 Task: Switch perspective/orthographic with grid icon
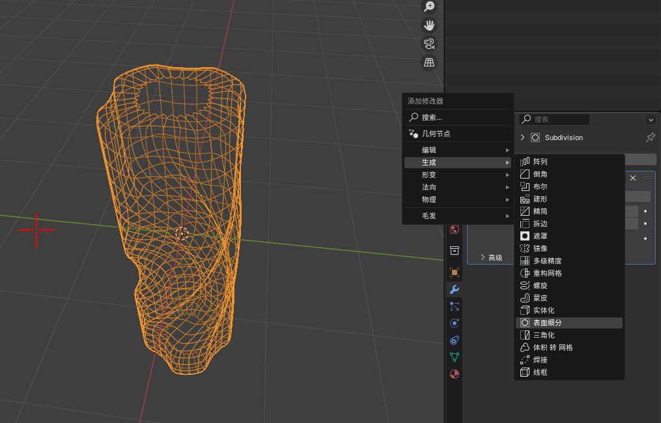[429, 63]
